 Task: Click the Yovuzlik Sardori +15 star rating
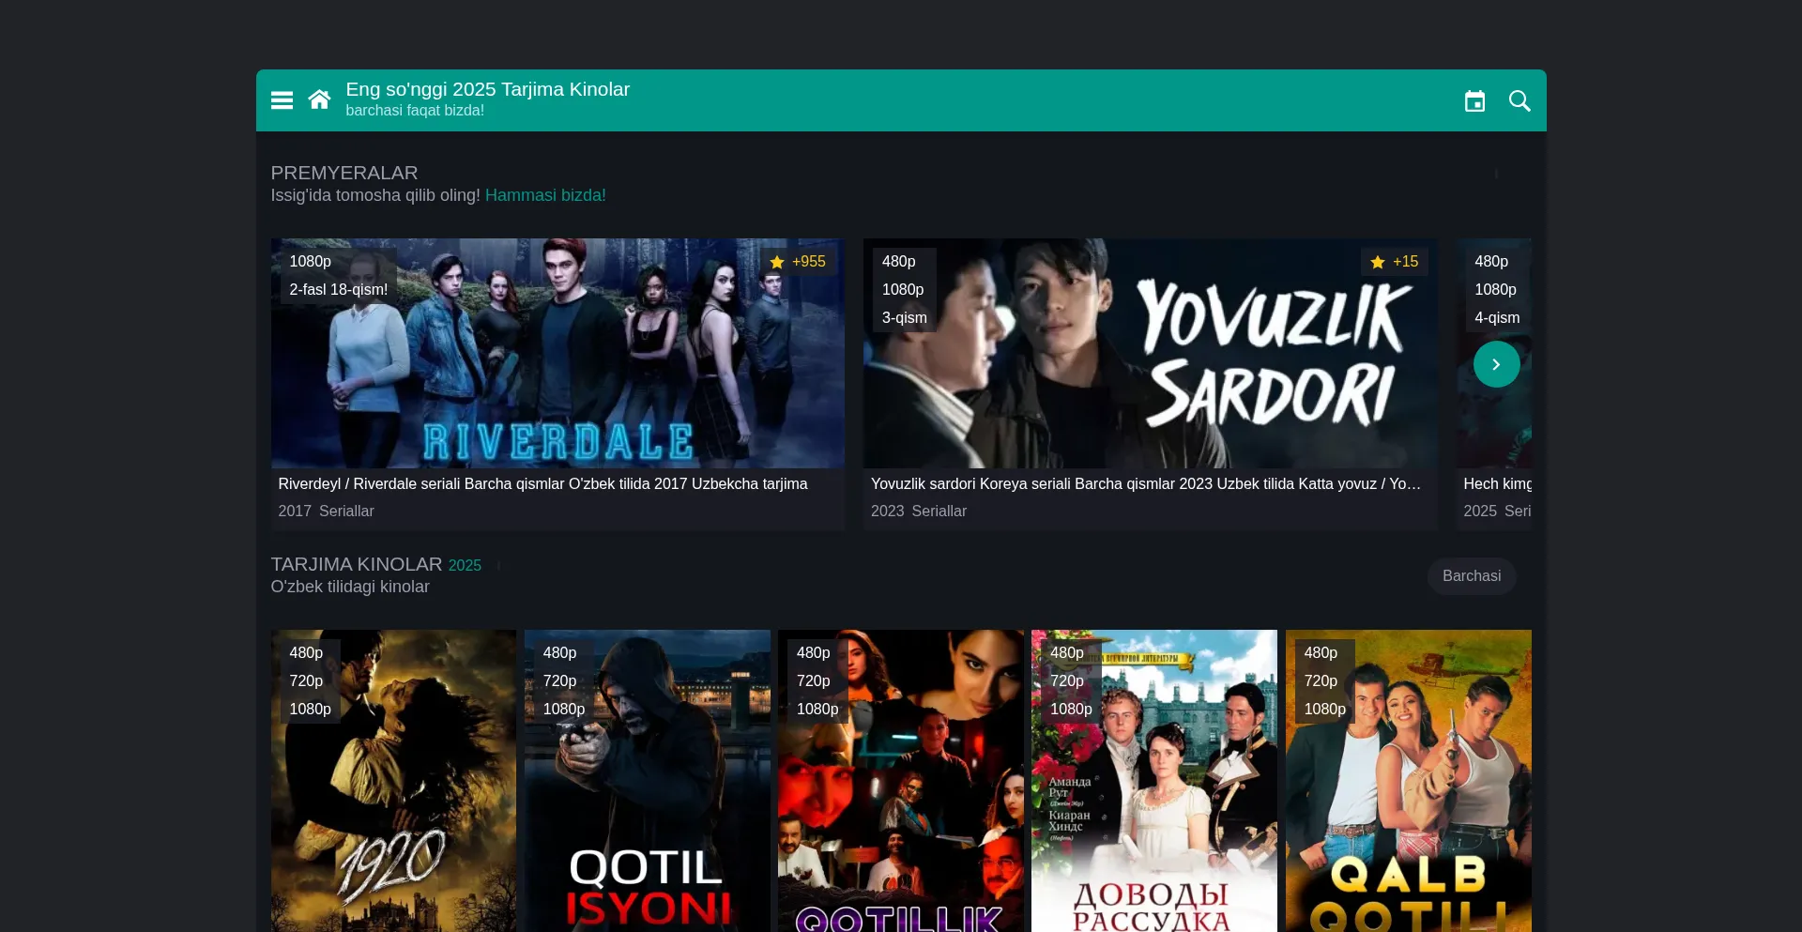pyautogui.click(x=1395, y=262)
